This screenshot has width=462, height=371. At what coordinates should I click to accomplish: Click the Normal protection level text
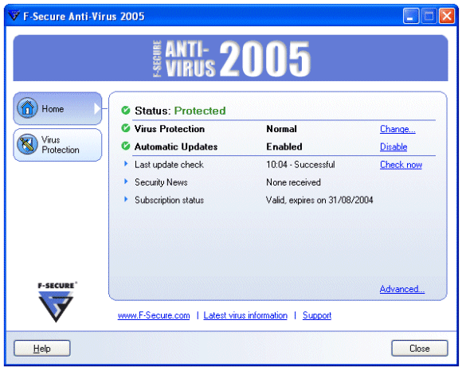[x=281, y=129]
